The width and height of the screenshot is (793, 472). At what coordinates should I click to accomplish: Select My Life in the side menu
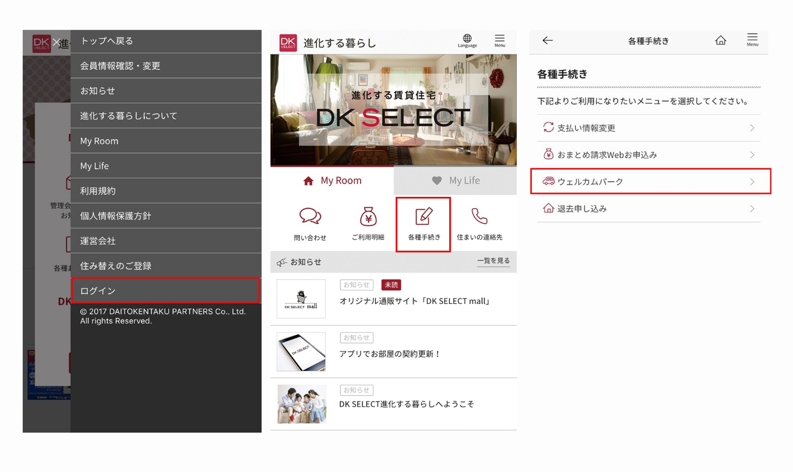pyautogui.click(x=166, y=166)
